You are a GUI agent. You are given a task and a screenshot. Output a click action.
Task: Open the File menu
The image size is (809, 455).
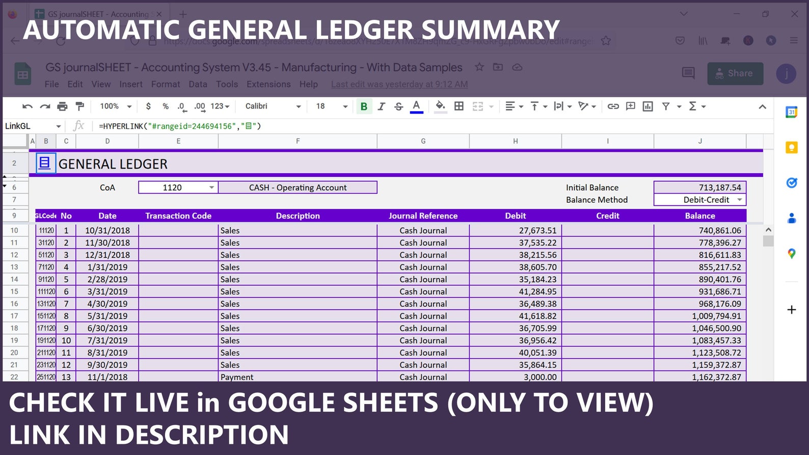tap(51, 84)
